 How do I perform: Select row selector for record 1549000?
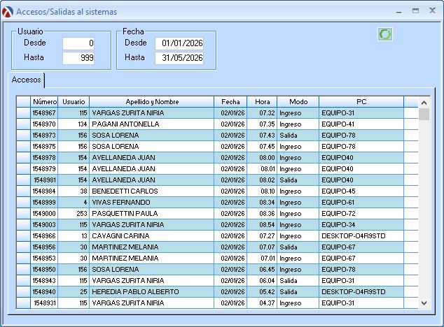[x=23, y=213]
